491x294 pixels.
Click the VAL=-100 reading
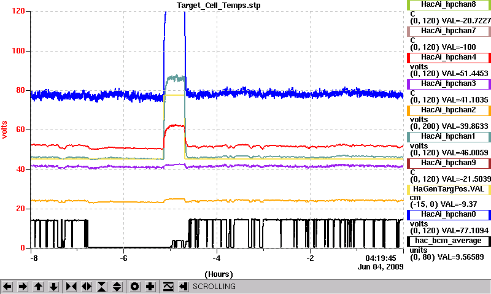pyautogui.click(x=458, y=47)
